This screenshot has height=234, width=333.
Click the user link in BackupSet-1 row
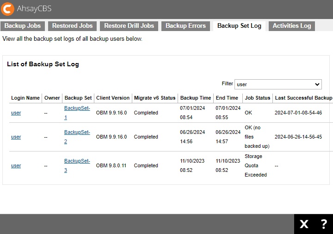[16, 113]
